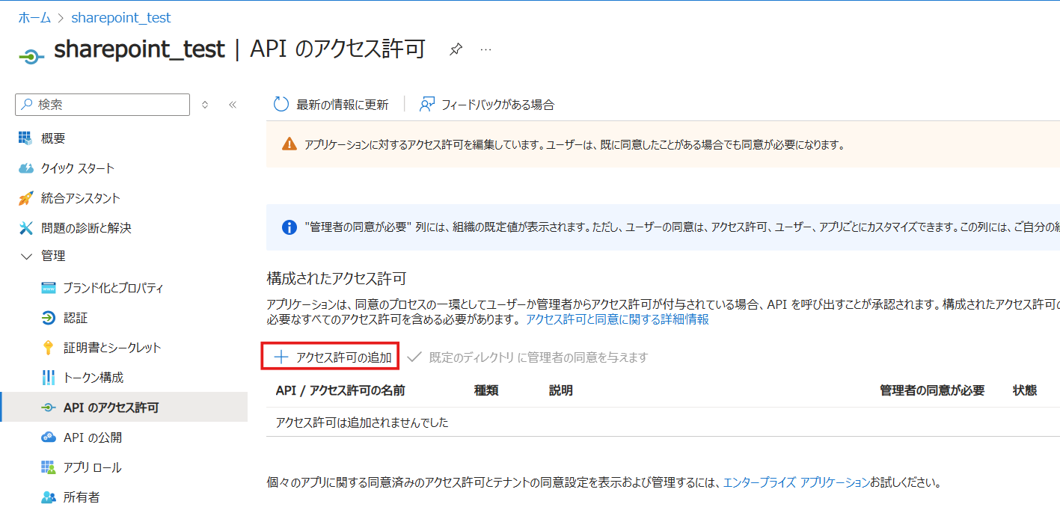Open アクセス許可と同意に関する詳細情報 link
The image size is (1060, 516).
(617, 319)
